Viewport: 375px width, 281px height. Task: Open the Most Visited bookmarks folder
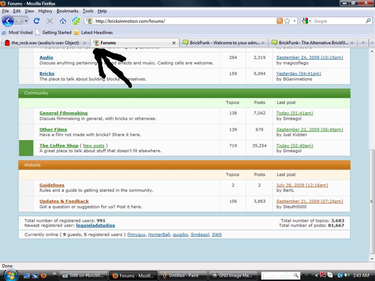click(17, 32)
